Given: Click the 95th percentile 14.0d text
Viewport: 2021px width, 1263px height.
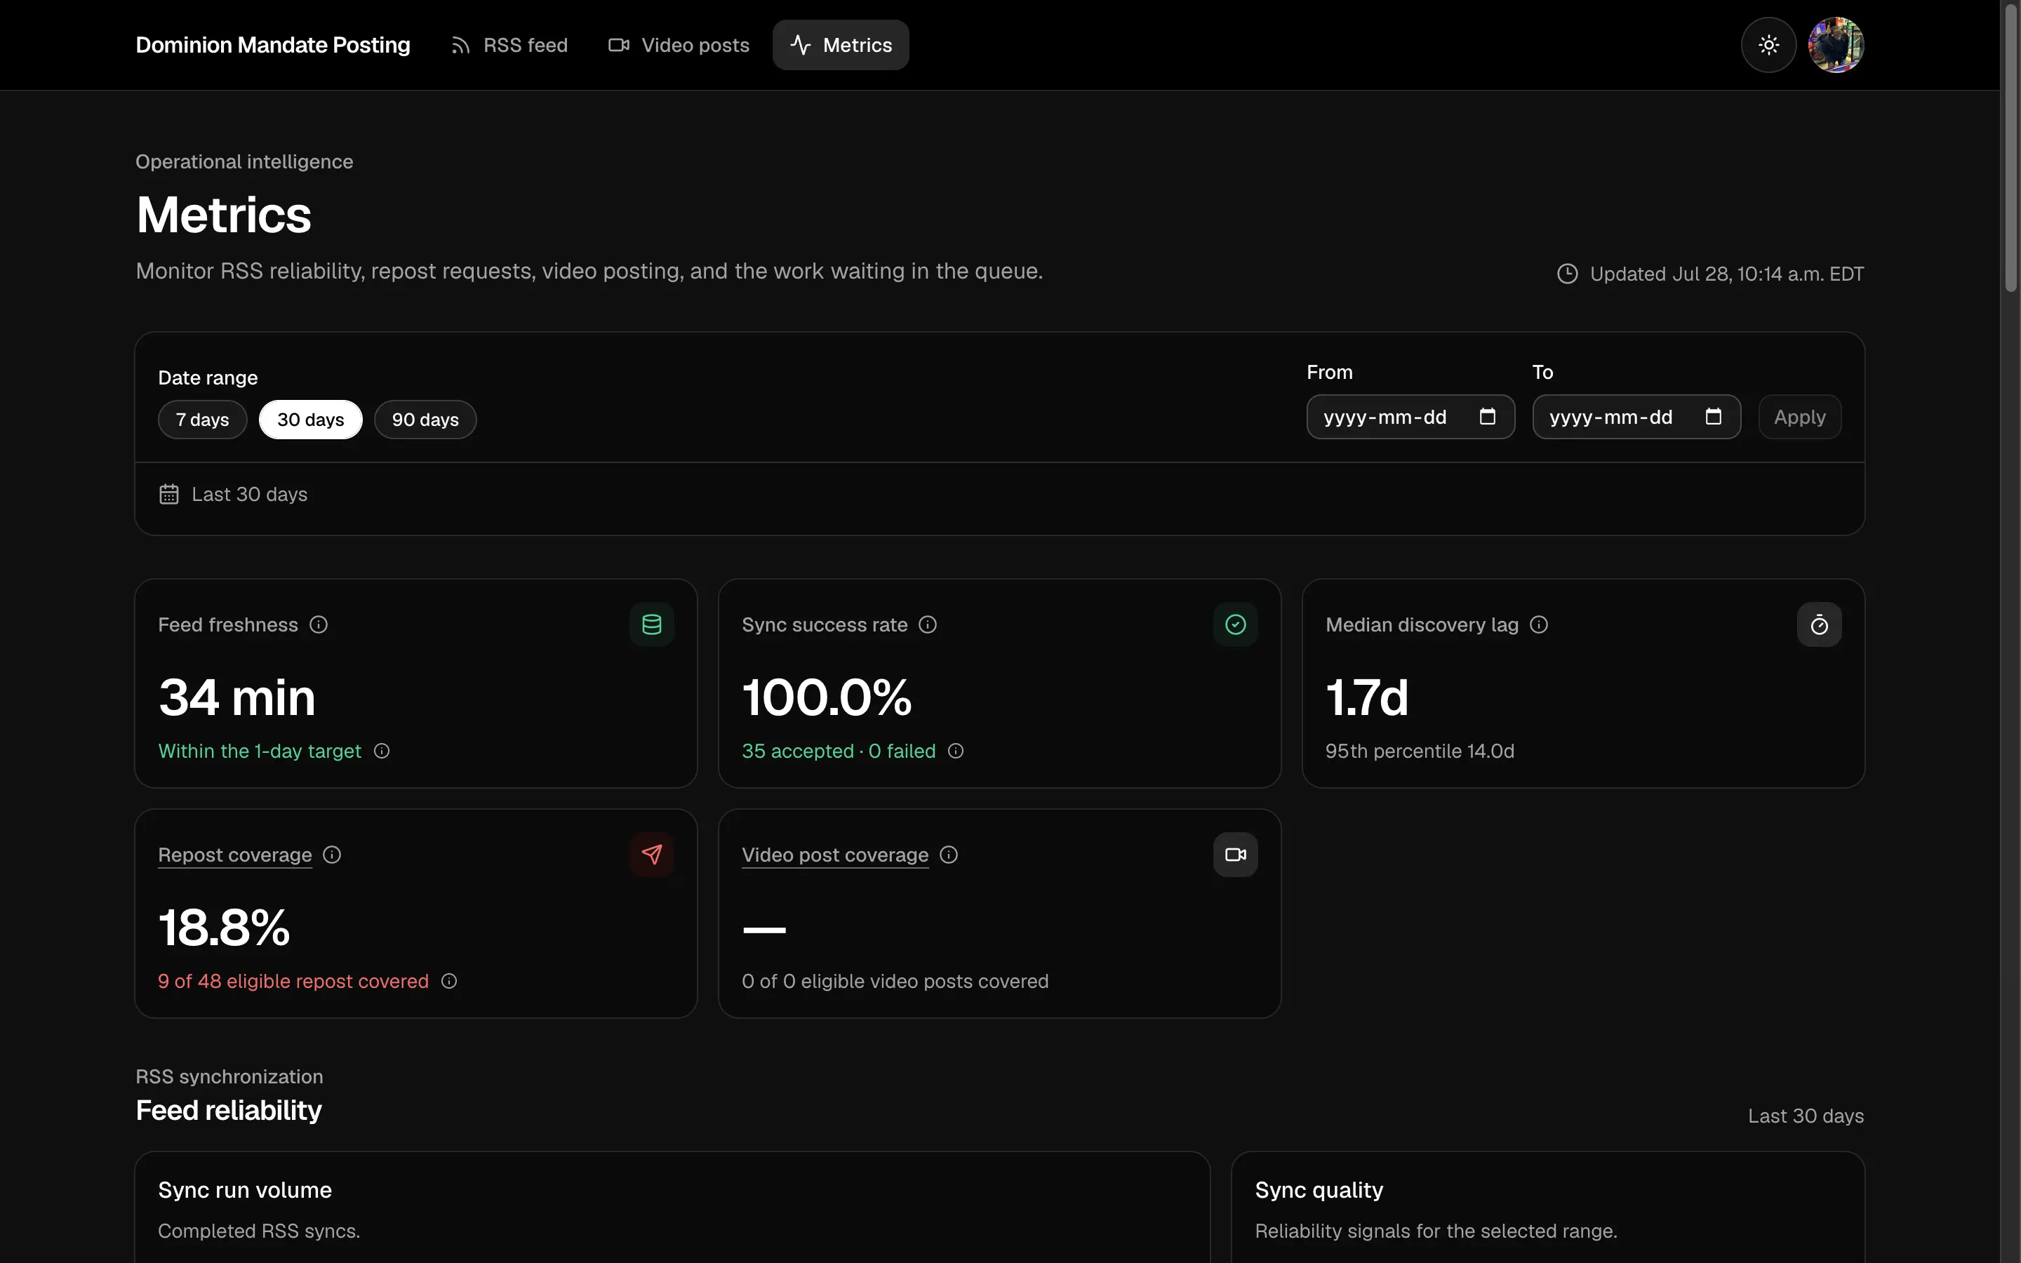Looking at the screenshot, I should pyautogui.click(x=1420, y=751).
